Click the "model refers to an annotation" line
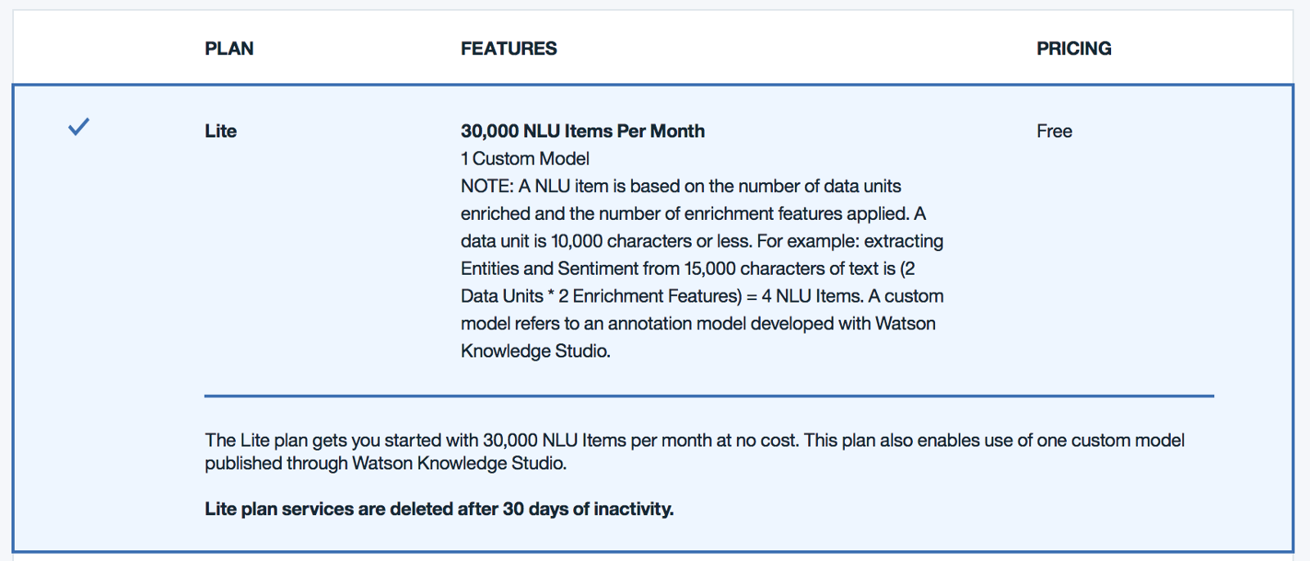The width and height of the screenshot is (1310, 561). click(x=698, y=323)
